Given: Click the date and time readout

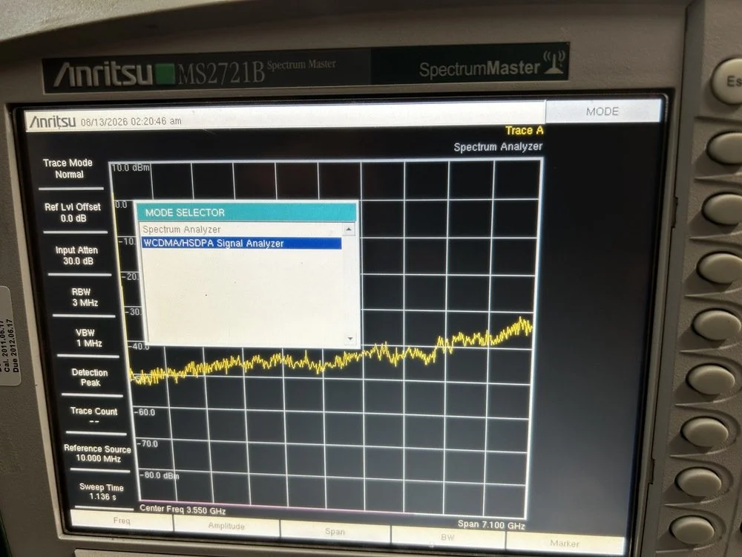Looking at the screenshot, I should pyautogui.click(x=131, y=121).
